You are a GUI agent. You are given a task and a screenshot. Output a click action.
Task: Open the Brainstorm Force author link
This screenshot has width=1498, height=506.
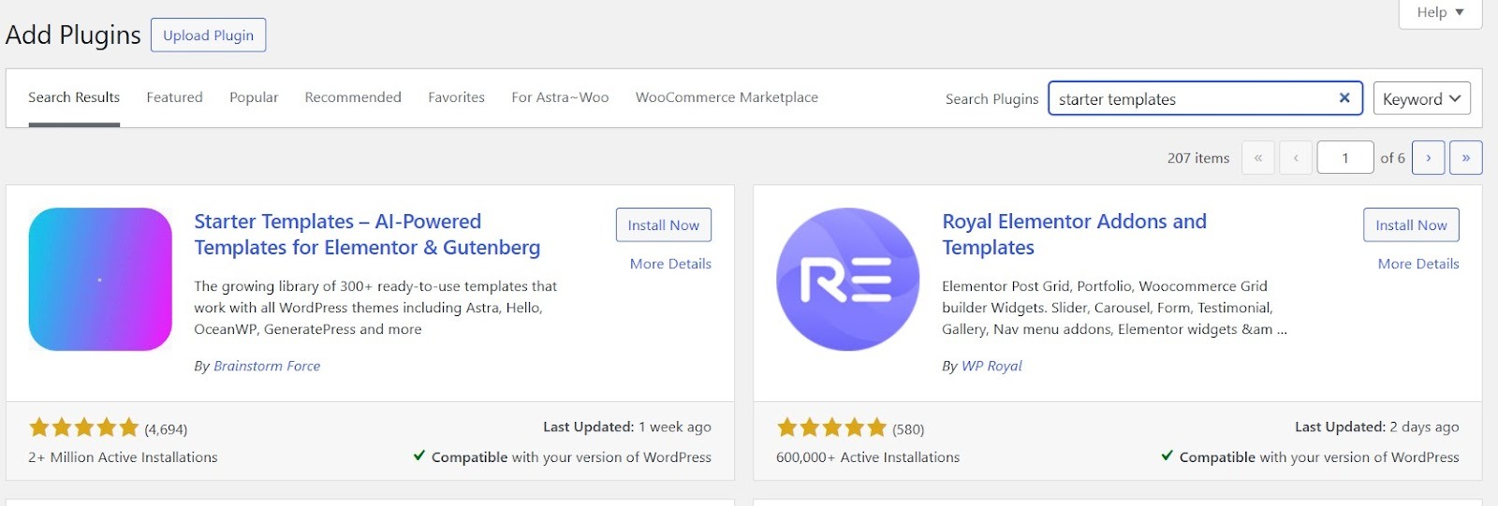pyautogui.click(x=267, y=366)
